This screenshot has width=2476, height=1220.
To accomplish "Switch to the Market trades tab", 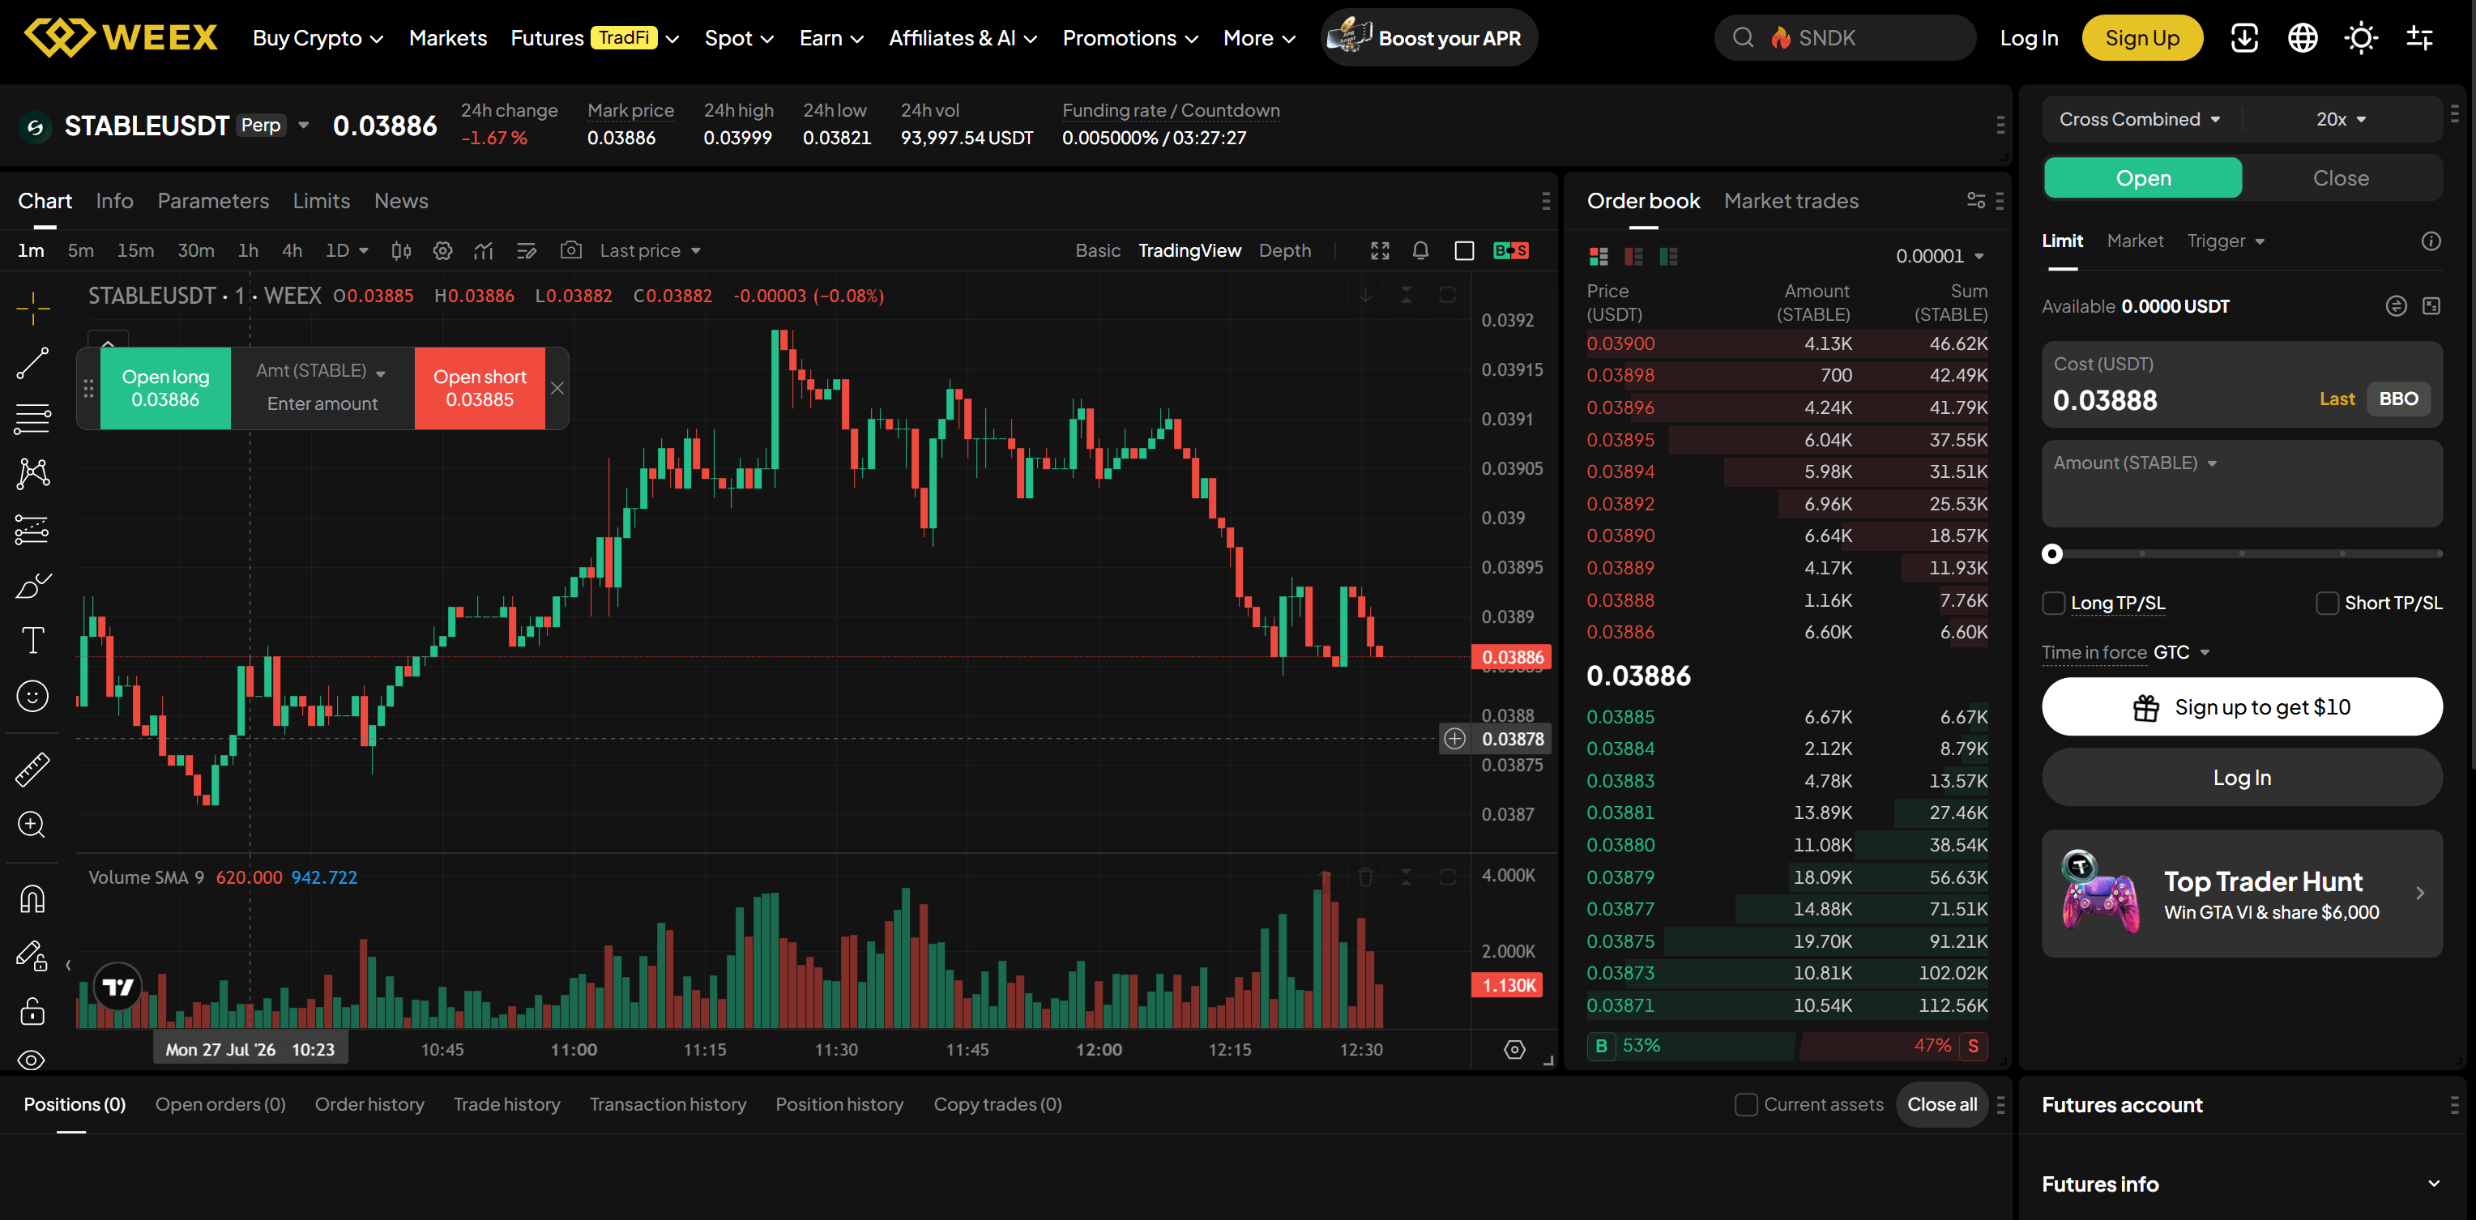I will pyautogui.click(x=1791, y=201).
